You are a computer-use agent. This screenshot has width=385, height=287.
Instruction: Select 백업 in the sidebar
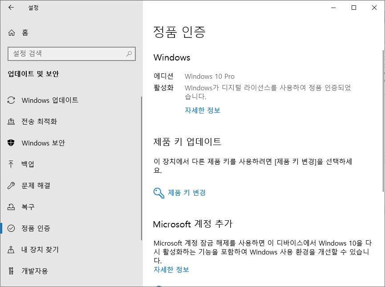pyautogui.click(x=71, y=164)
